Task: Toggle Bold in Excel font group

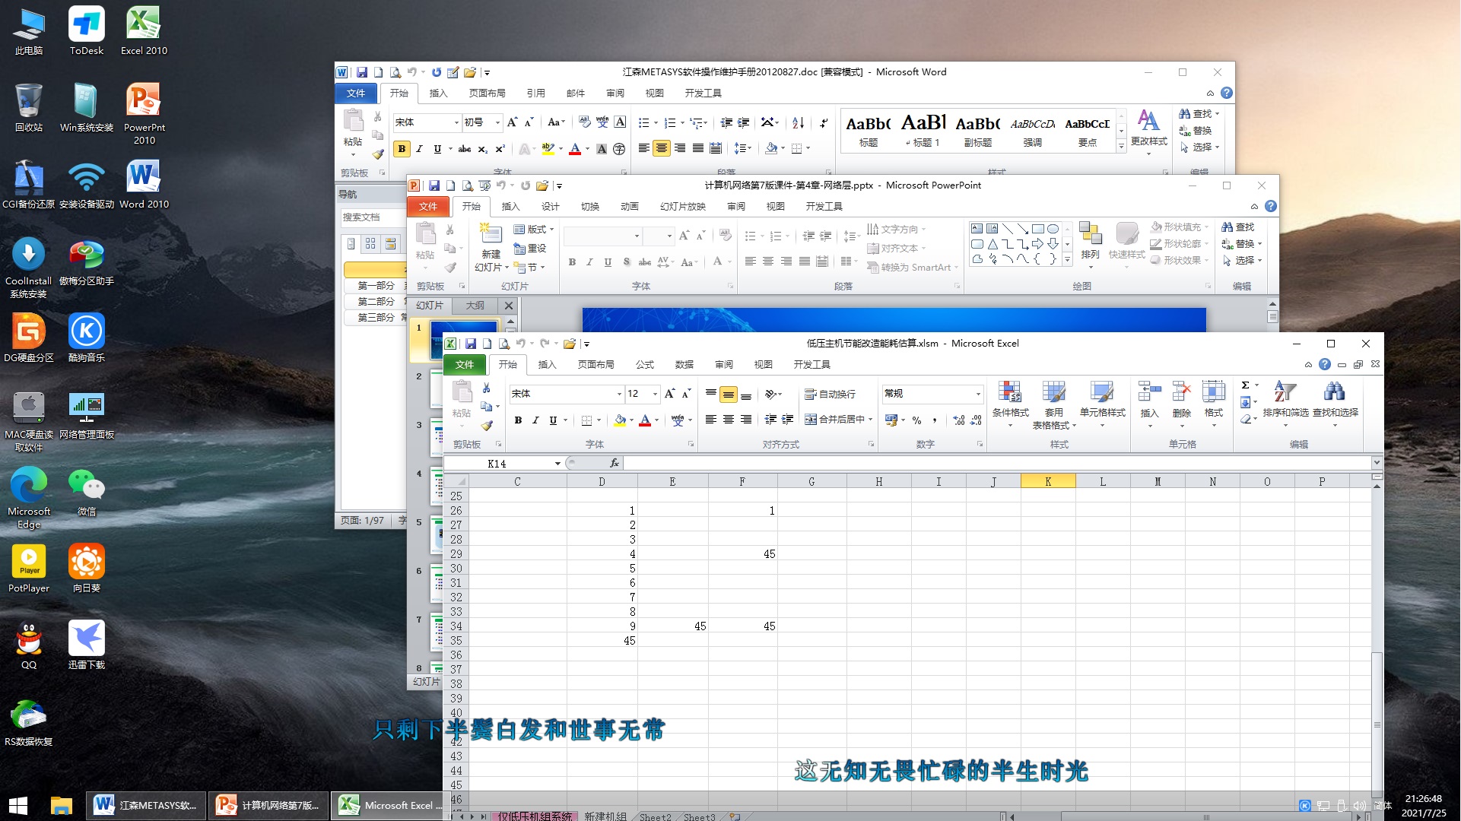Action: [518, 420]
